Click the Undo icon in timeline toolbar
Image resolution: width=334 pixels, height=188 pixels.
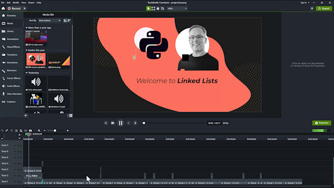[x=2, y=131]
